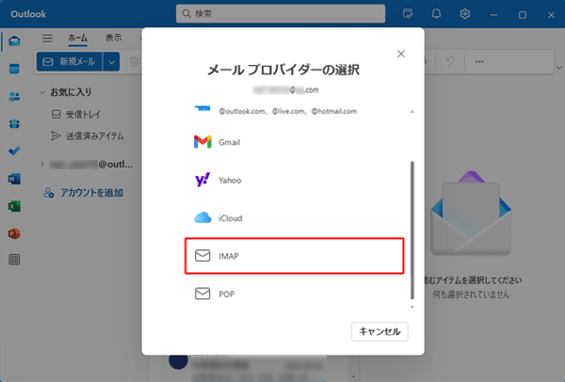Open Groups in the sidebar
Image resolution: width=565 pixels, height=382 pixels.
(x=14, y=124)
